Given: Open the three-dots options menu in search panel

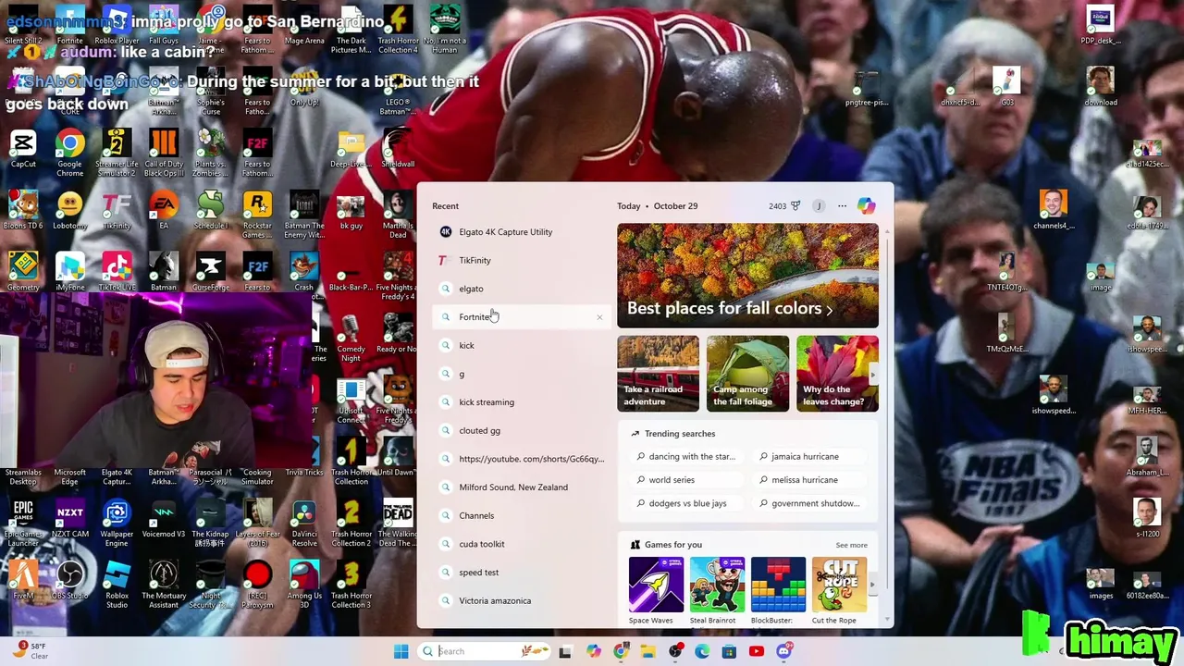Looking at the screenshot, I should point(842,206).
